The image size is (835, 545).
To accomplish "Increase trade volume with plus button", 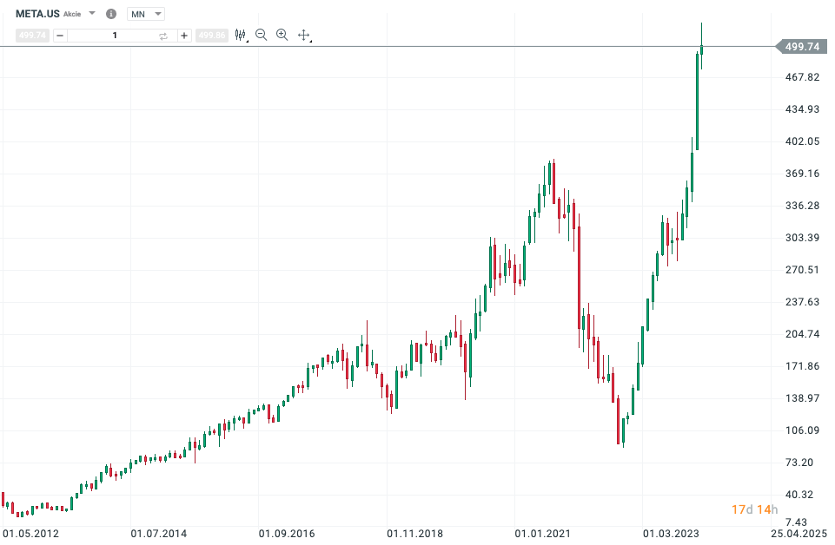I will tap(184, 36).
